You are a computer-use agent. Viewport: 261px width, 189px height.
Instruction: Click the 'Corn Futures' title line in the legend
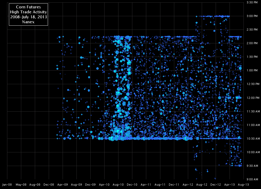click(28, 7)
